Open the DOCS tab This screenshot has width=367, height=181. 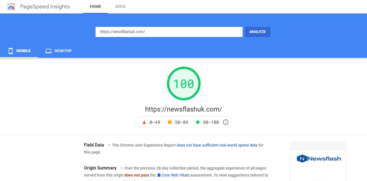120,7
